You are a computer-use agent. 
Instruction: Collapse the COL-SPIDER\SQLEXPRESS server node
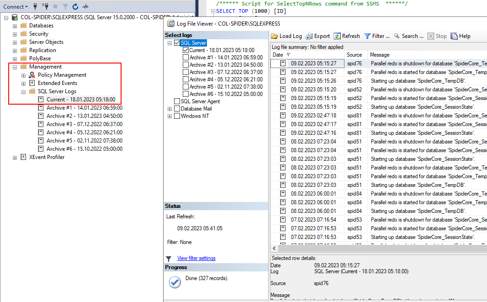coord(6,18)
